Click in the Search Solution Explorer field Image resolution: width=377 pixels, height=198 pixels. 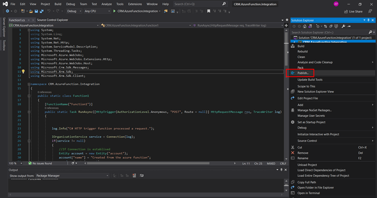329,32
